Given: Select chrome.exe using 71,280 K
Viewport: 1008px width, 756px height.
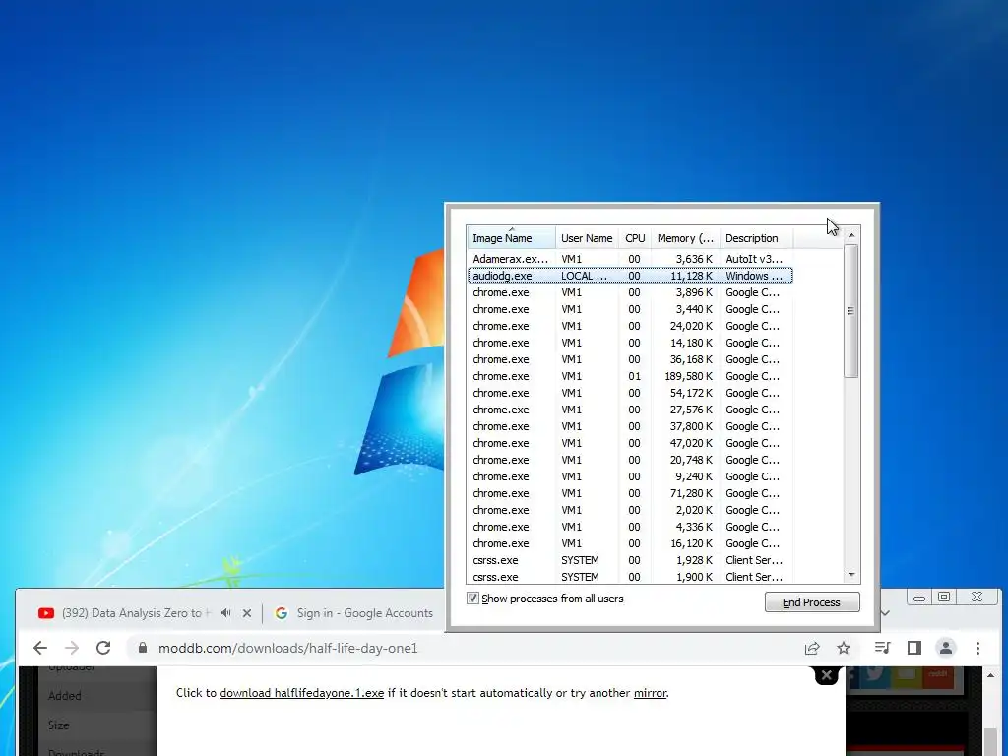Looking at the screenshot, I should pyautogui.click(x=630, y=493).
